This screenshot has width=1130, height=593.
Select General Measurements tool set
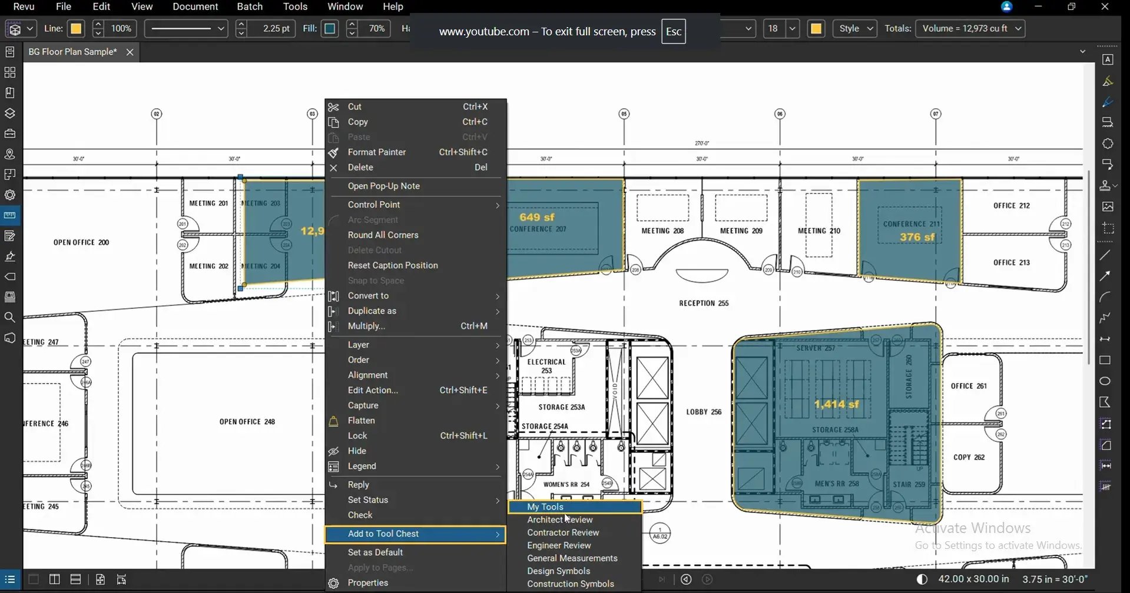click(x=575, y=558)
